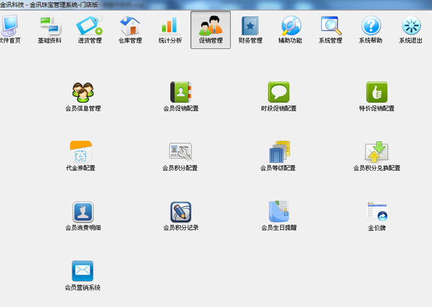432x307 pixels.
Task: Select 仓库管理 toolbar button
Action: 130,29
